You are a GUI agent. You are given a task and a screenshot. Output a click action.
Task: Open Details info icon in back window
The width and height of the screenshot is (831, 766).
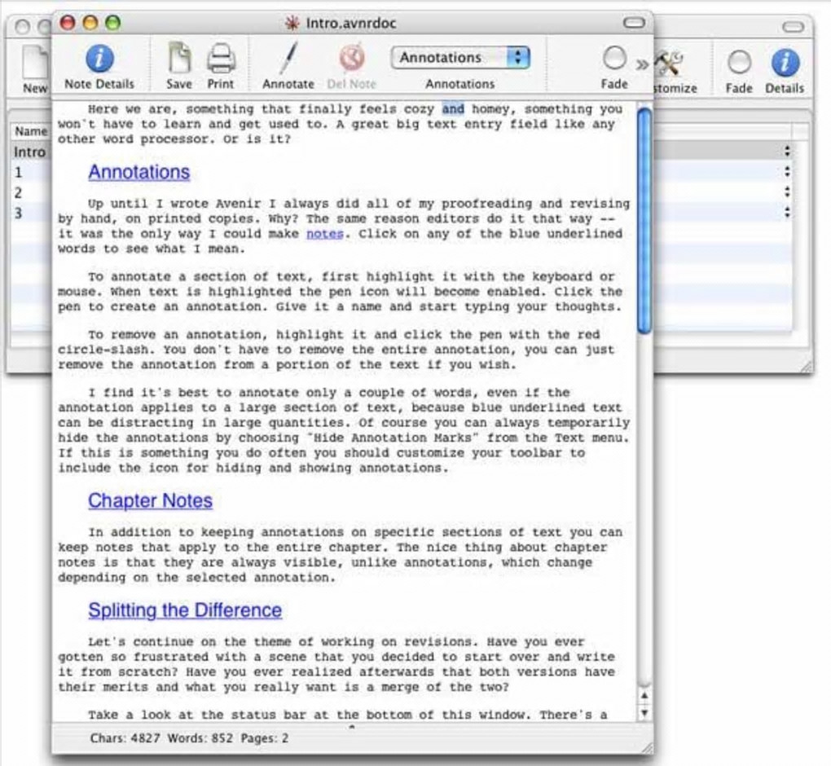click(x=785, y=63)
